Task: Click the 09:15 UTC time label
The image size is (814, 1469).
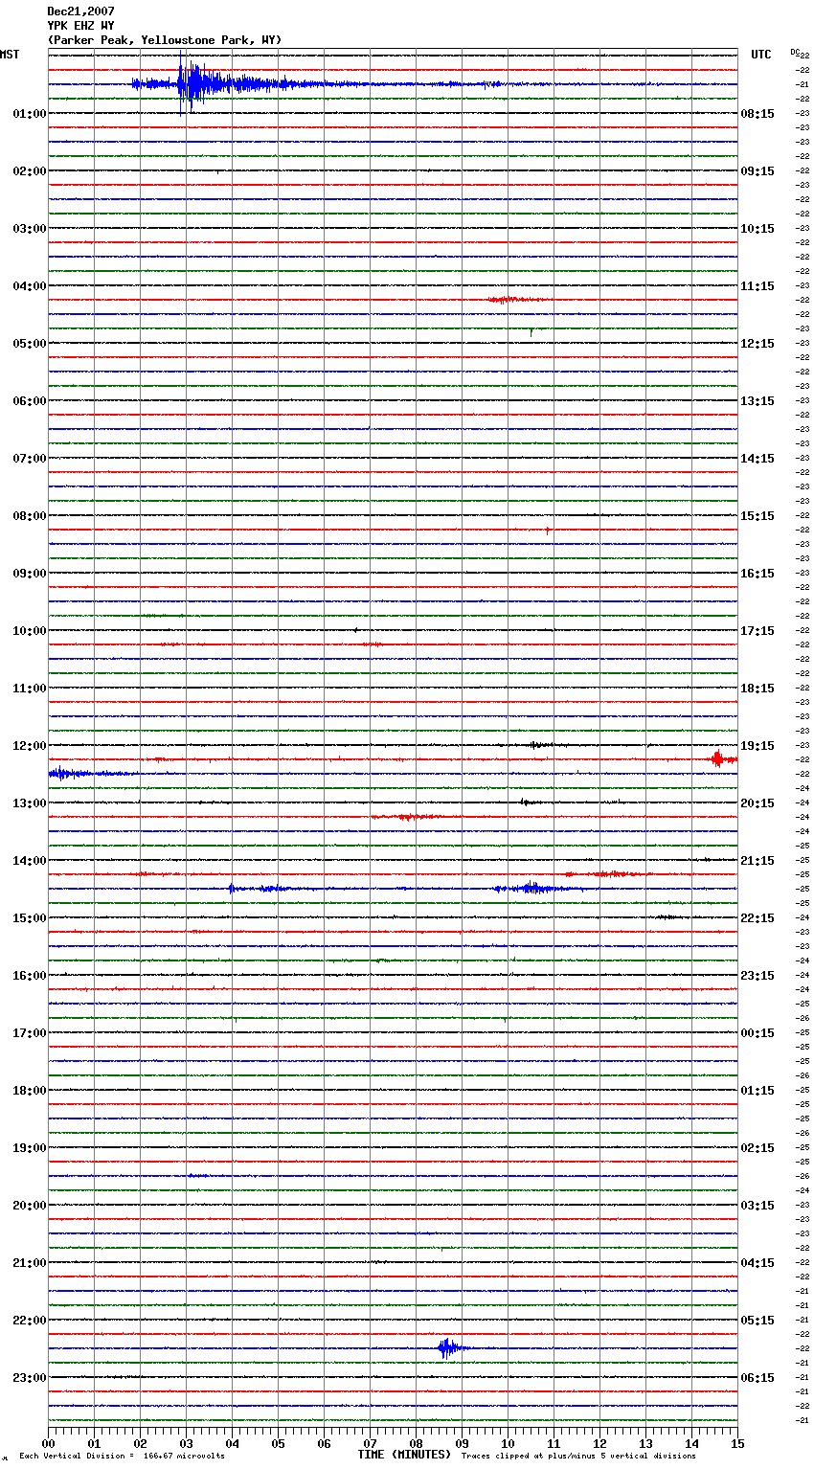Action: (x=757, y=171)
